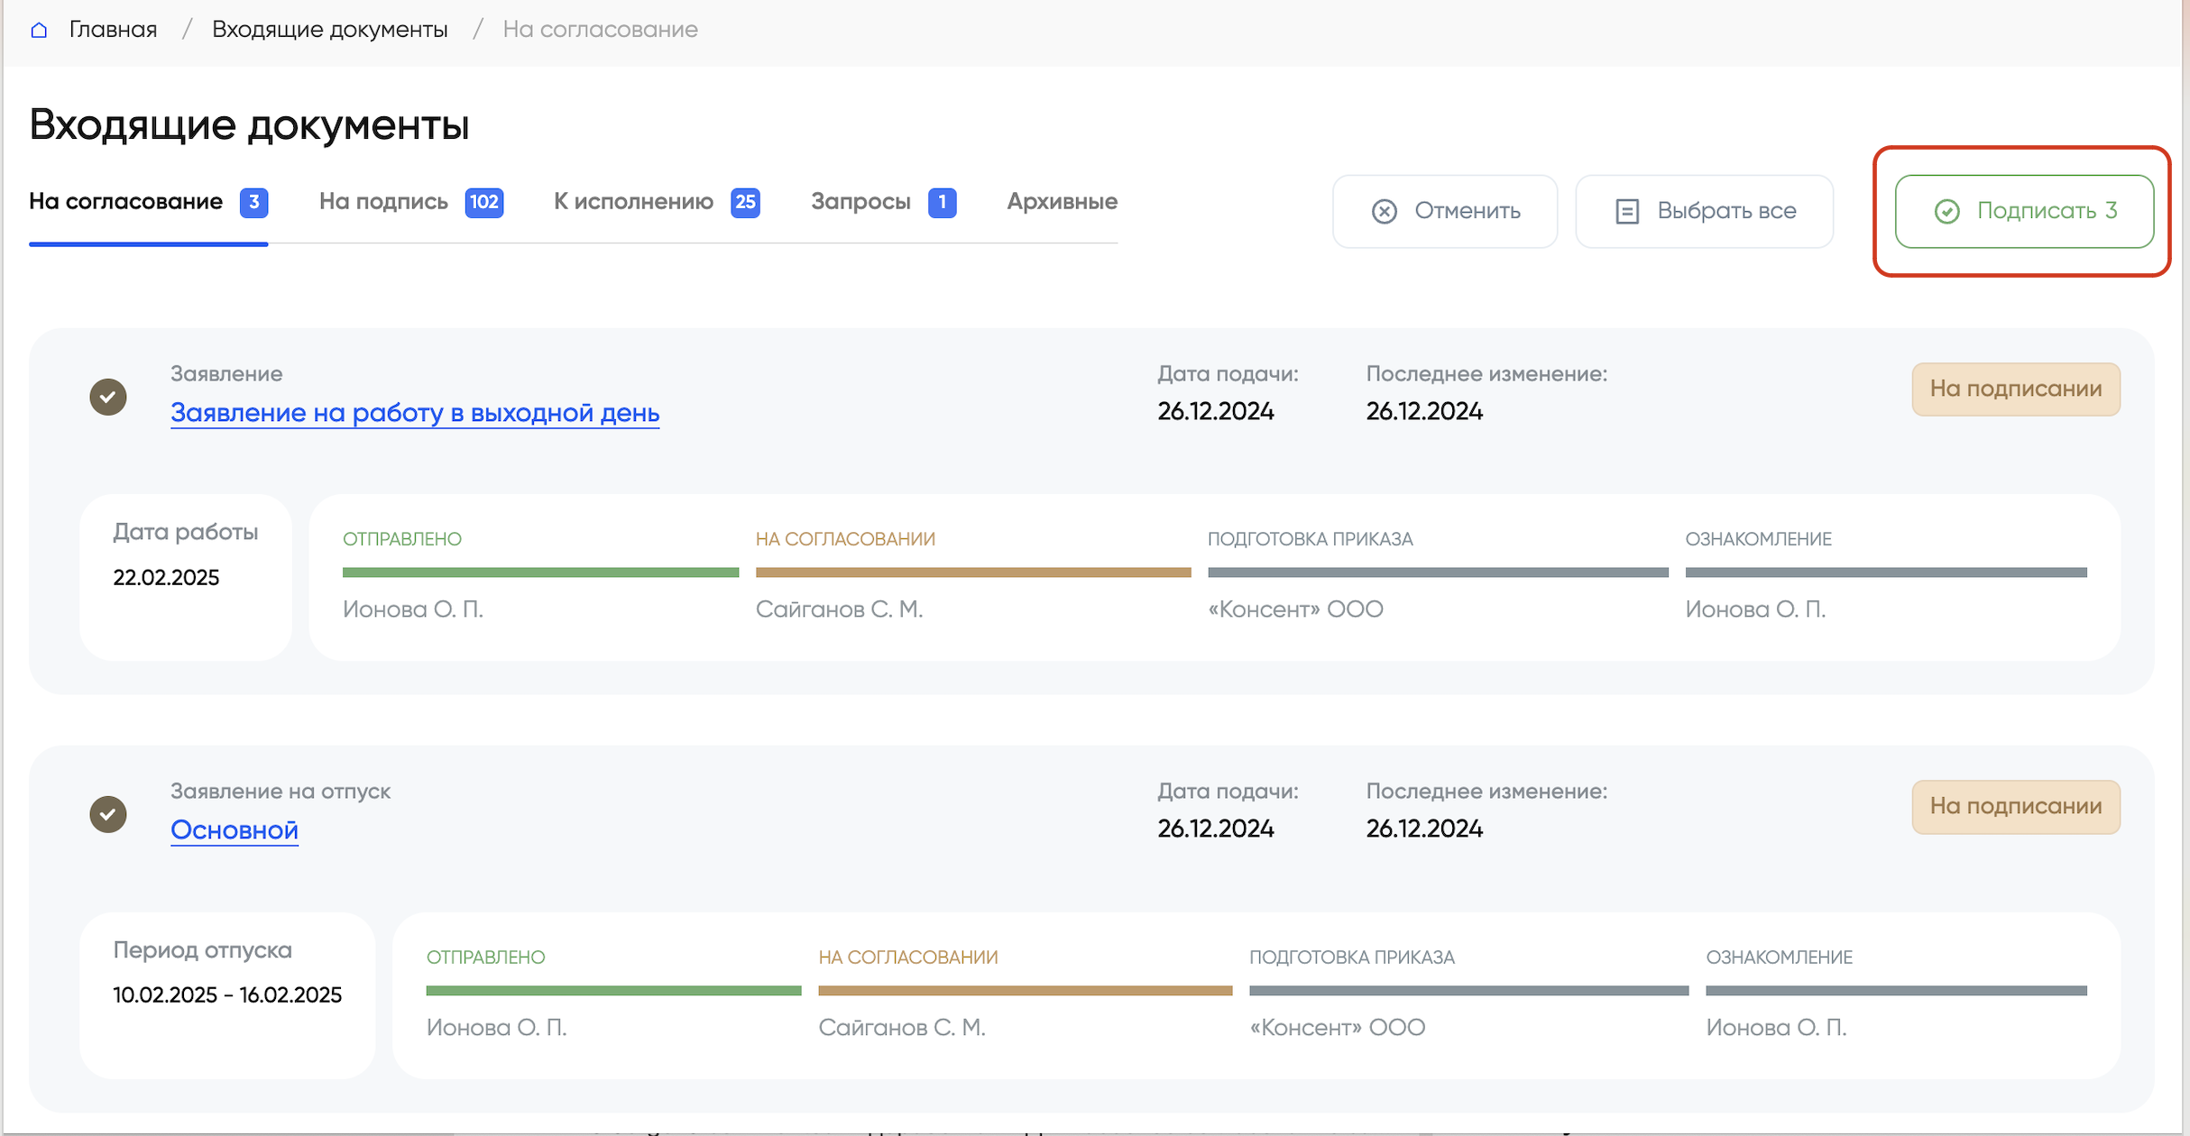Click the home icon in breadcrumb
This screenshot has height=1136, width=2190.
[39, 30]
